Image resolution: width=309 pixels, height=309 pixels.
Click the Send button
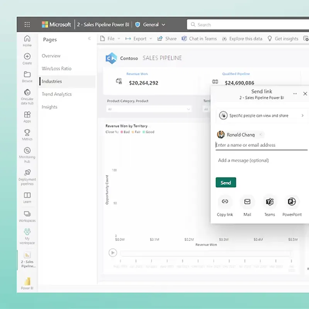point(226,182)
